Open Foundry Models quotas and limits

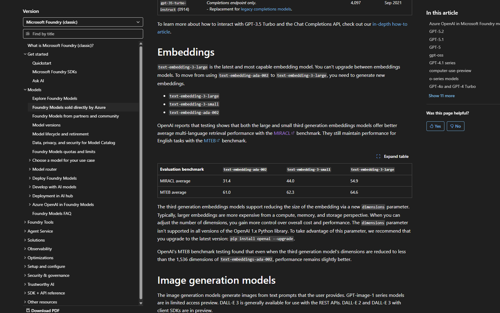point(64,152)
